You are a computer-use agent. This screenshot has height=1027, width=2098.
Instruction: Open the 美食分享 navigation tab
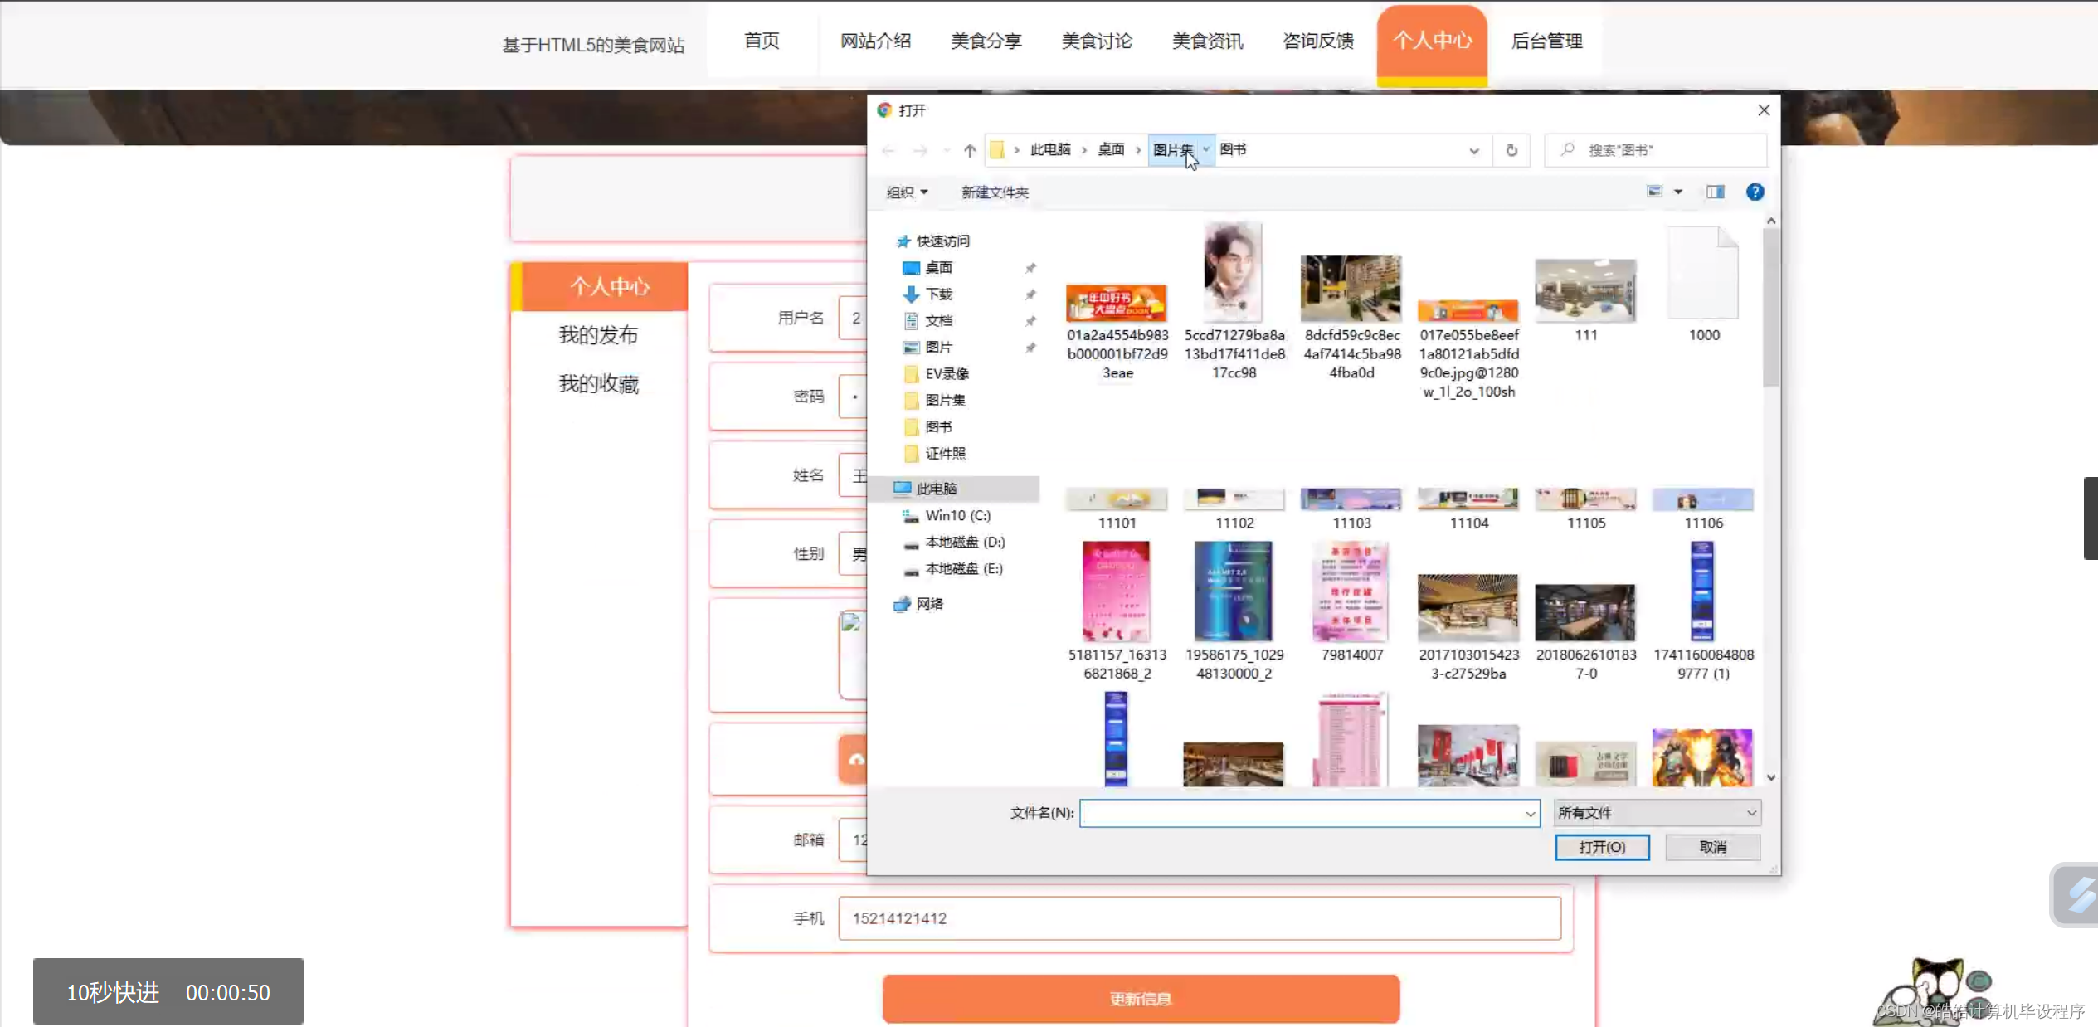pyautogui.click(x=986, y=41)
